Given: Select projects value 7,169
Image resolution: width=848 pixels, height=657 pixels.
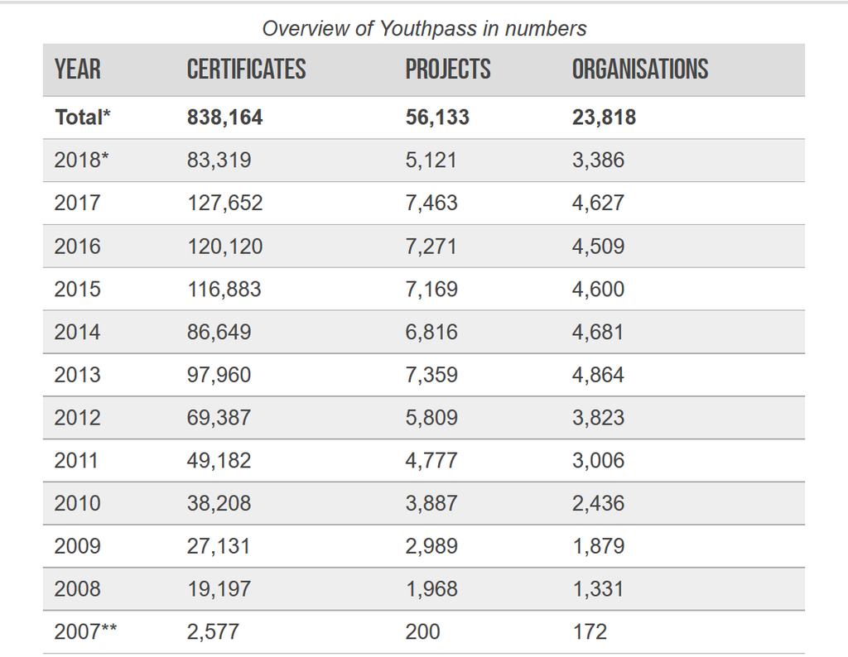Looking at the screenshot, I should coord(431,289).
